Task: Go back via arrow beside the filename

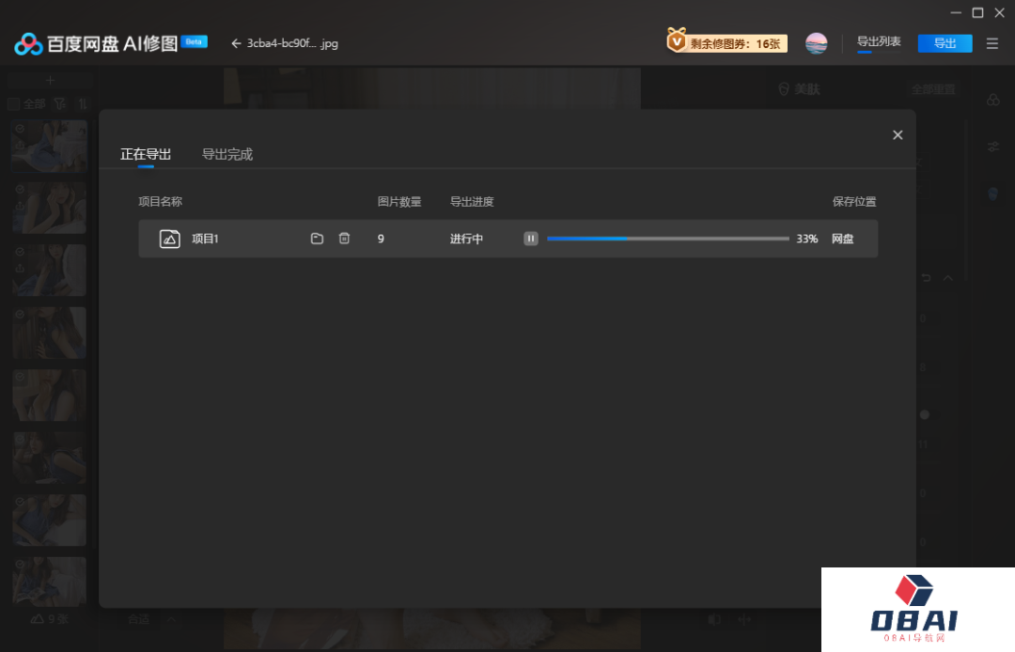Action: (x=236, y=43)
